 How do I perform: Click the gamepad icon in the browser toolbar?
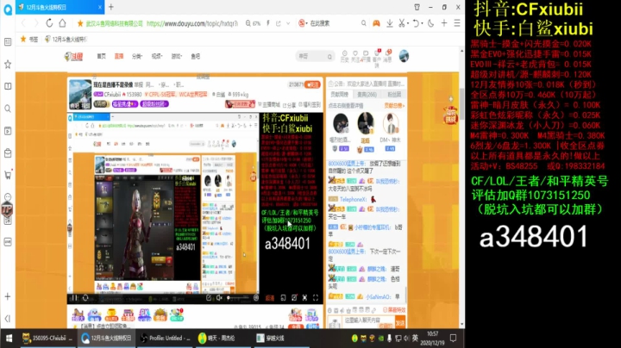pos(376,24)
